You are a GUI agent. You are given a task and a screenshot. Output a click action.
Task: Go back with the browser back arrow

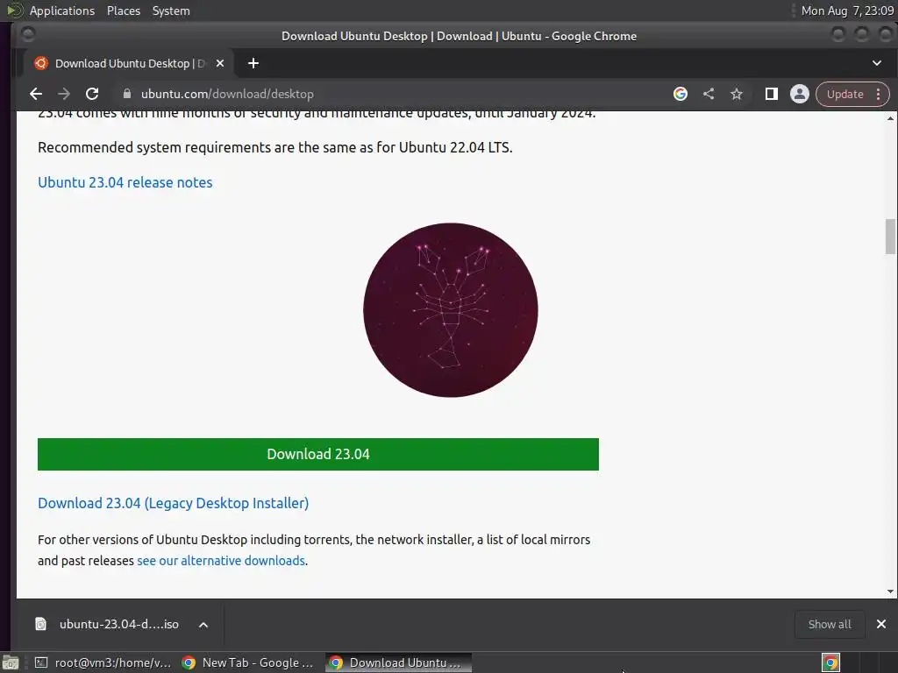35,94
